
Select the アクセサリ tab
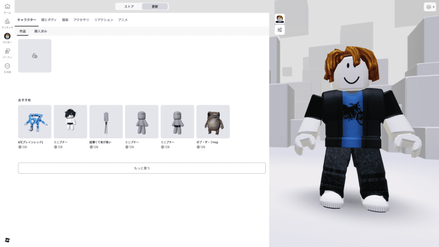81,20
